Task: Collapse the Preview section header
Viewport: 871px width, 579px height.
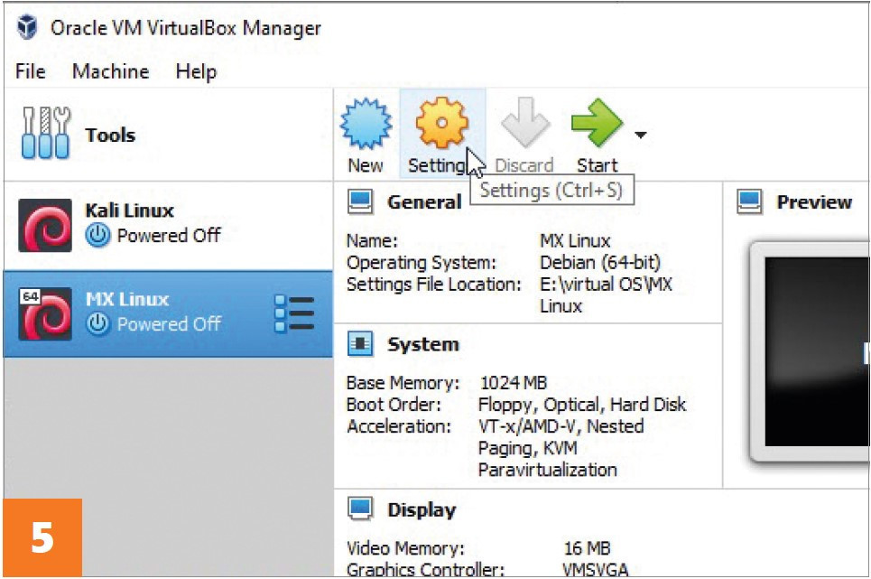Action: click(814, 201)
